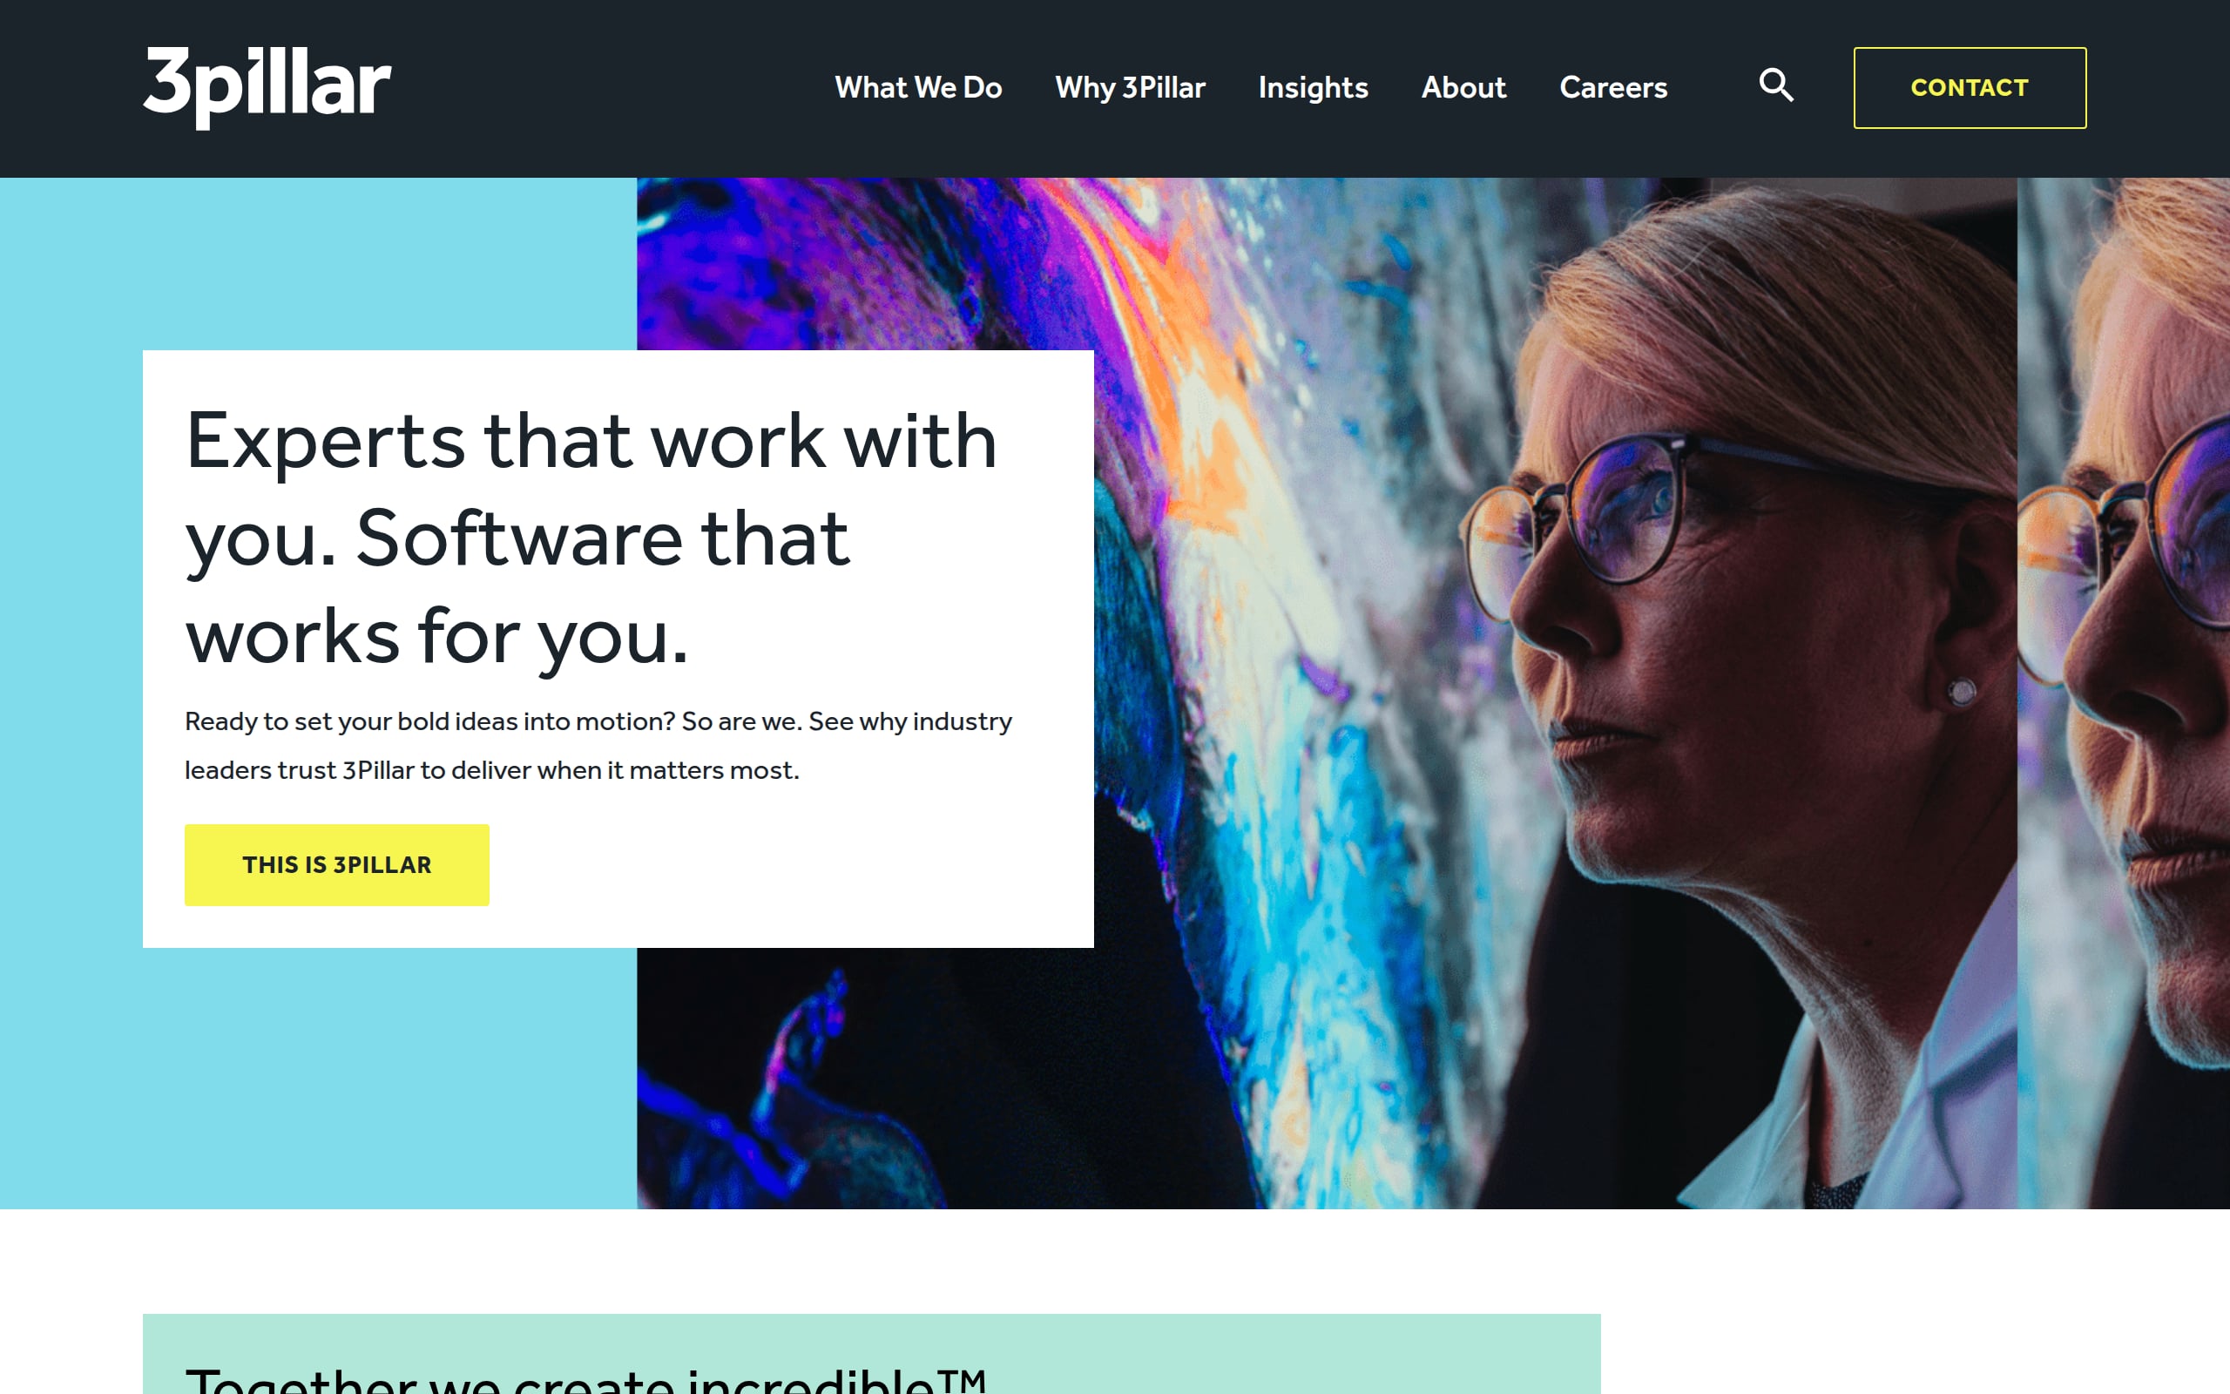The image size is (2230, 1394).
Task: Open the Careers navigation link
Action: click(1612, 88)
